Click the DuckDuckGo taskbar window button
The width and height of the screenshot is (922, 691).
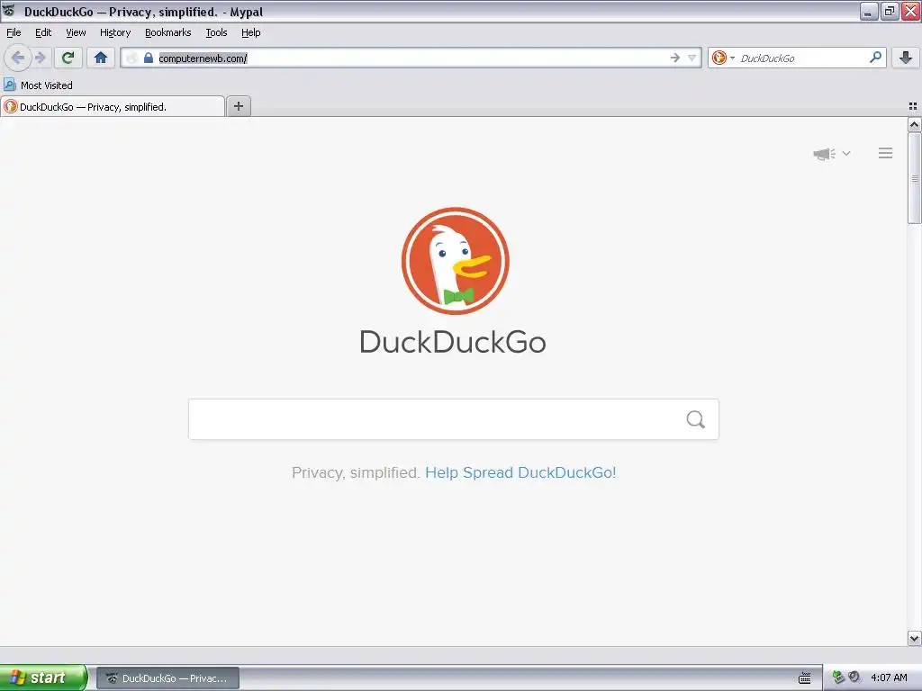pyautogui.click(x=167, y=678)
